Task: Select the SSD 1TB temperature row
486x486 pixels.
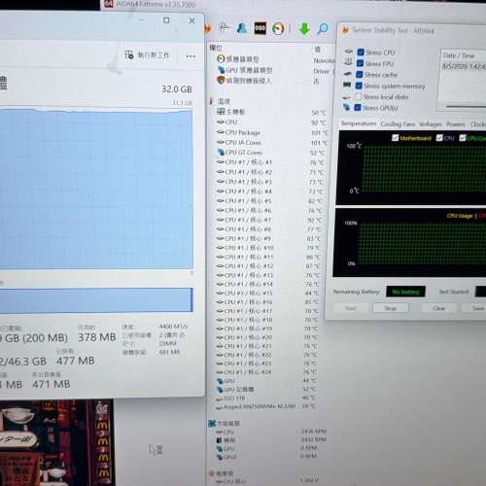Action: [x=265, y=398]
